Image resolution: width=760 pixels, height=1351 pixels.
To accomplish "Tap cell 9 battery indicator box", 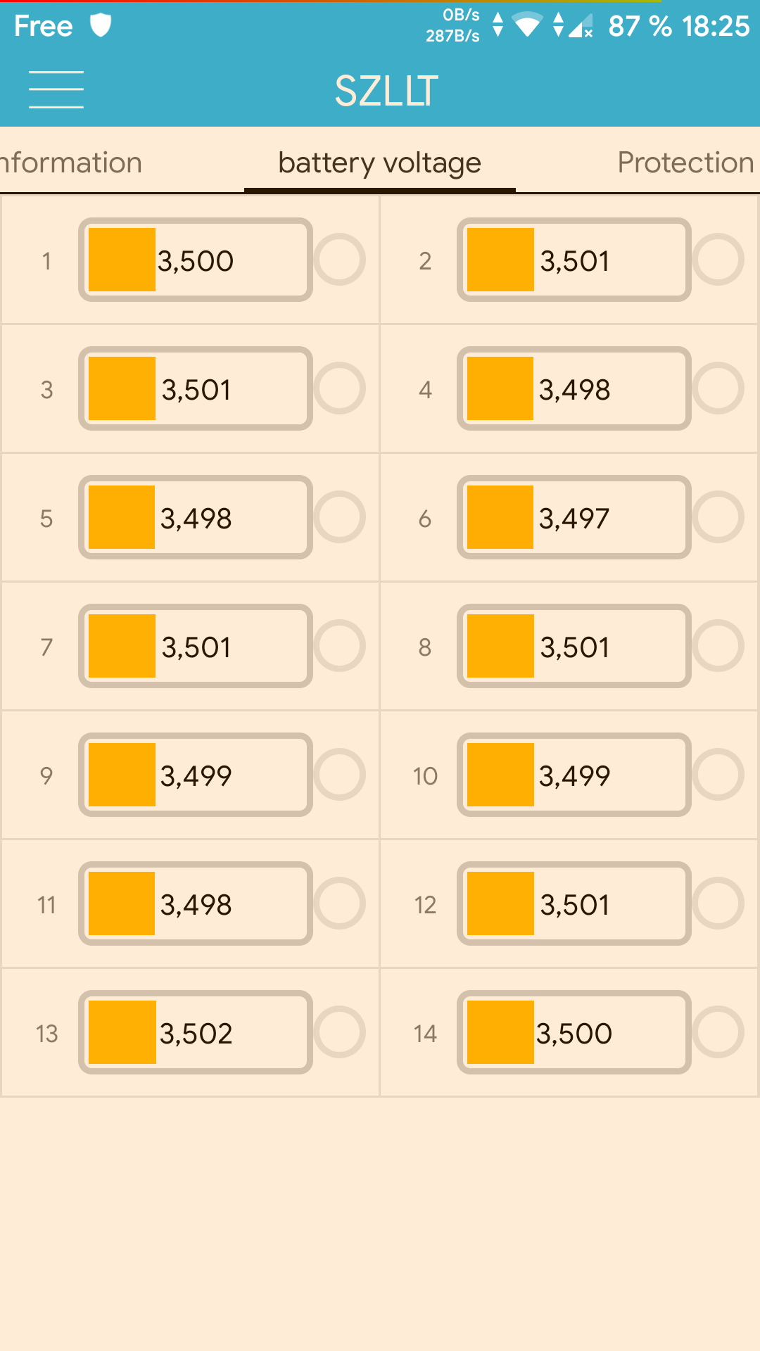I will 196,775.
